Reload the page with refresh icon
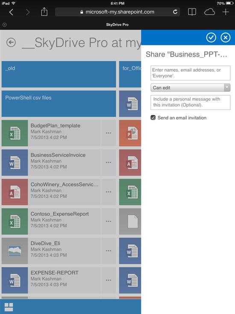 point(175,12)
